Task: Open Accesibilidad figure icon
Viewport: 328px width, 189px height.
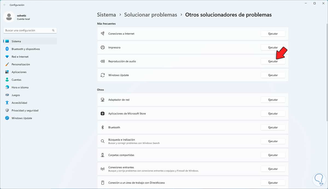Action: coord(7,103)
